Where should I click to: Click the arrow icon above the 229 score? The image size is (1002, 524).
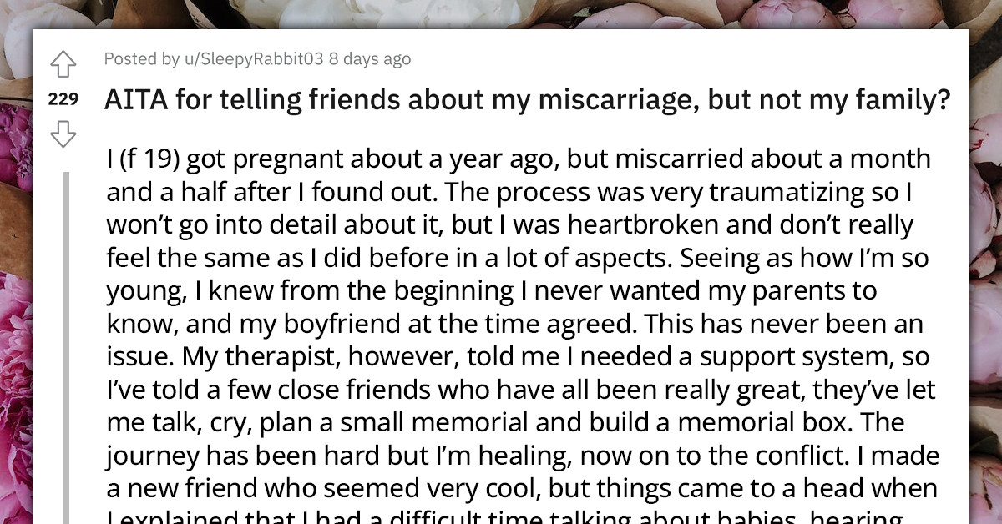[63, 63]
